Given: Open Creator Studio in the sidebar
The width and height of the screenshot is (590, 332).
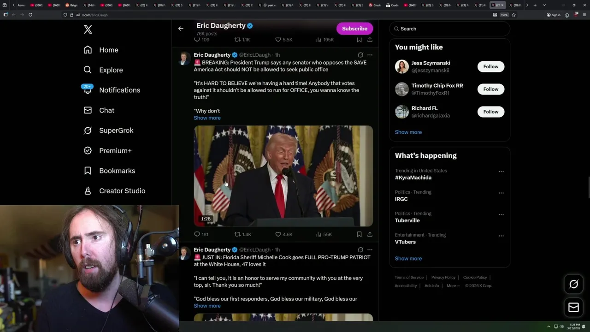Looking at the screenshot, I should click(114, 191).
